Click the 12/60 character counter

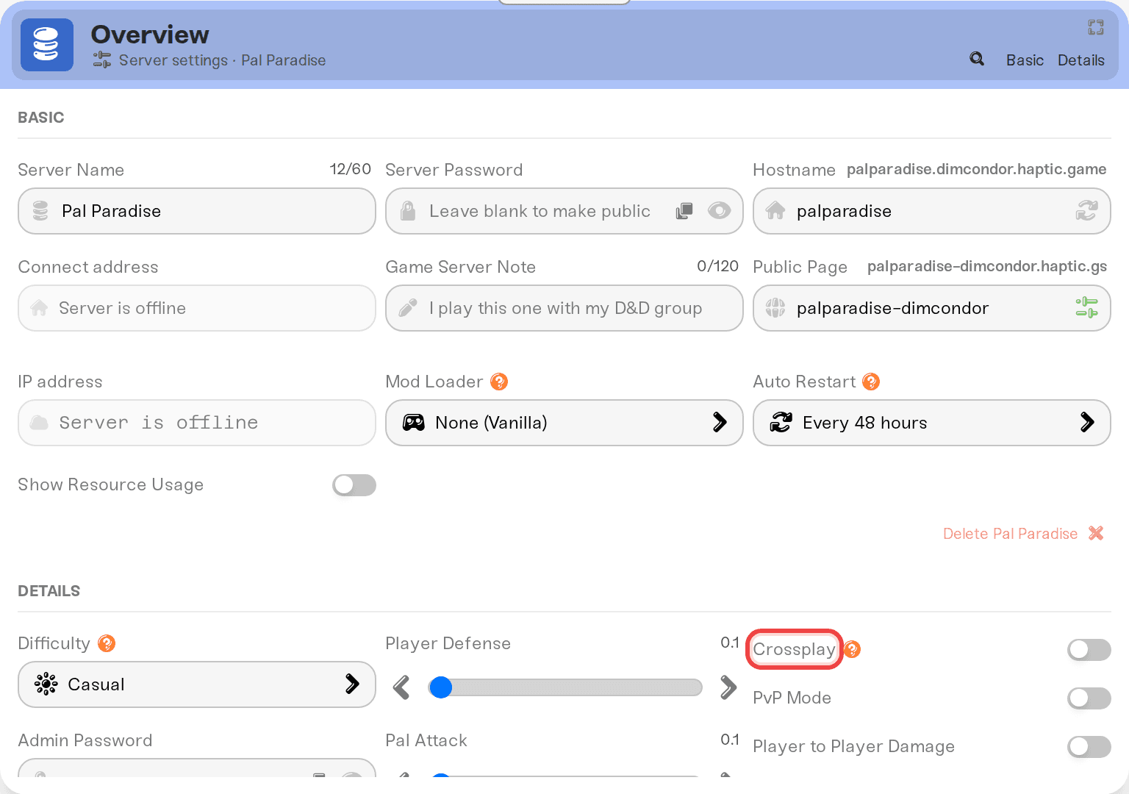[x=350, y=169]
